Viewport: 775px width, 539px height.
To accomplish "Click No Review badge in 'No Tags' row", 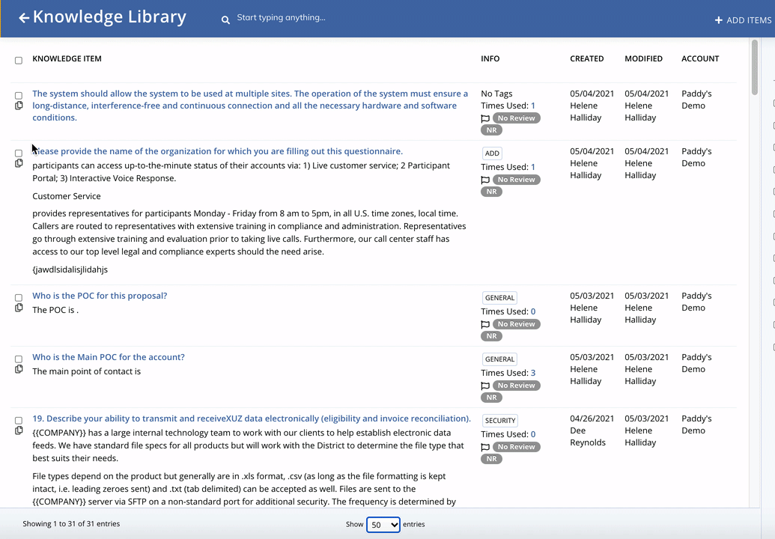I will tap(516, 118).
